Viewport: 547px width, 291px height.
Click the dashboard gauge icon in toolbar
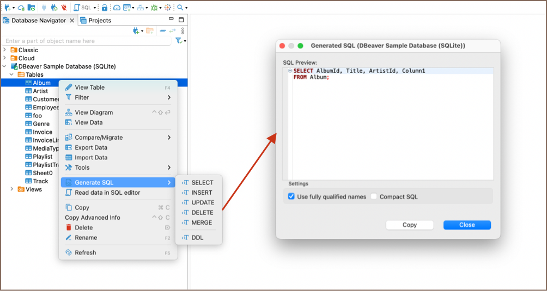point(116,8)
